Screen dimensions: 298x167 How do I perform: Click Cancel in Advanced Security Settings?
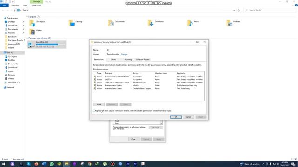188,117
